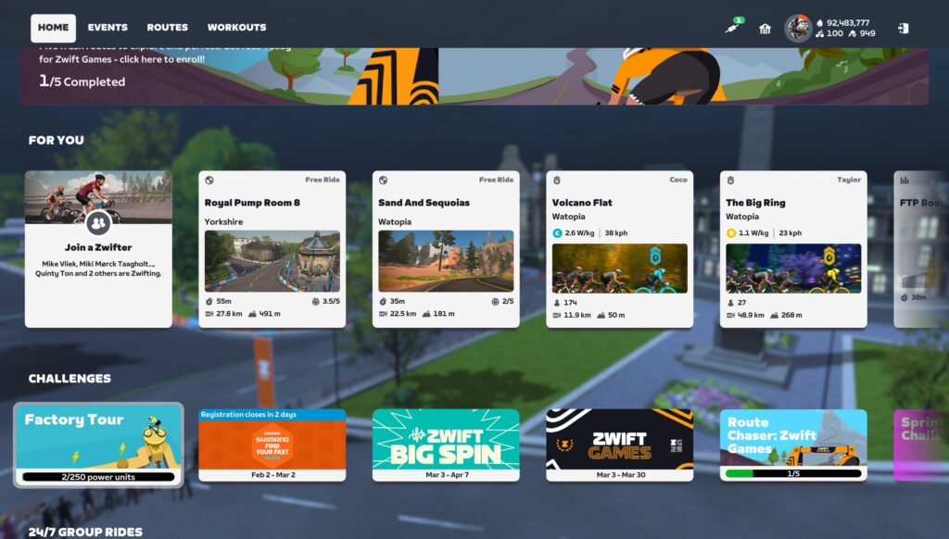Image resolution: width=949 pixels, height=539 pixels.
Task: Select the Home tab
Action: point(53,28)
